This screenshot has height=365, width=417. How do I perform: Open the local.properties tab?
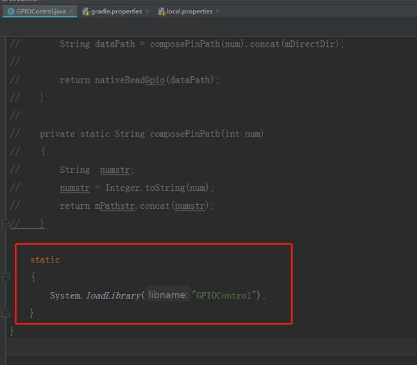(189, 12)
